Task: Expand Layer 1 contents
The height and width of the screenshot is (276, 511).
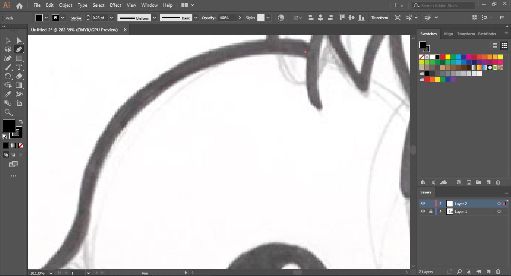Action: [440, 211]
